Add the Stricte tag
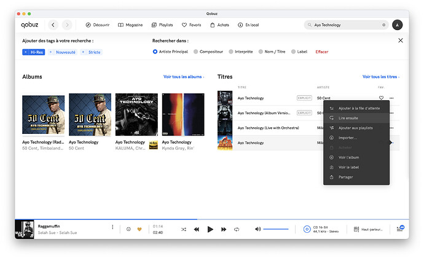The width and height of the screenshot is (424, 258). point(91,52)
